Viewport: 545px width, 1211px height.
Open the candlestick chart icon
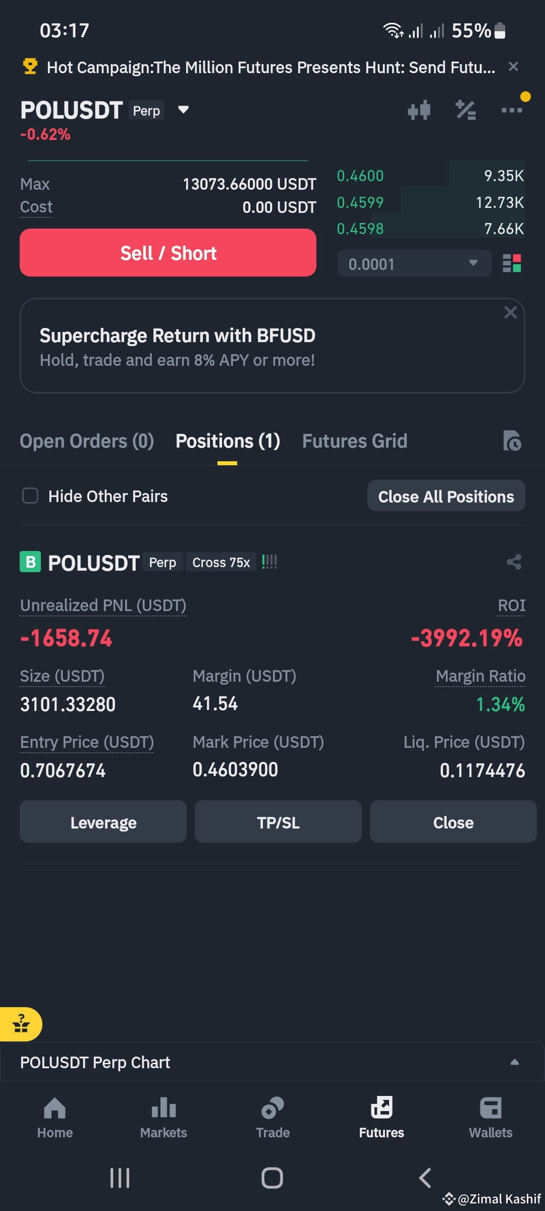click(x=419, y=109)
